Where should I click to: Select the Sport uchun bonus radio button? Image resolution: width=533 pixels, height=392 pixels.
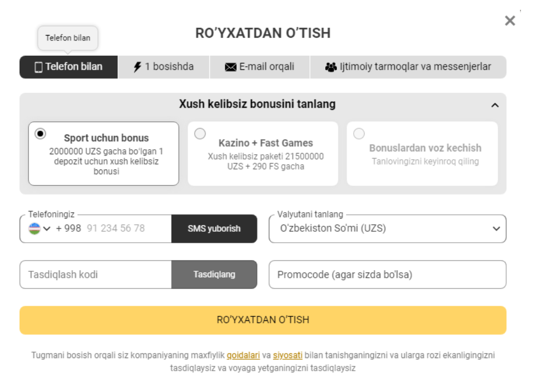click(x=40, y=133)
